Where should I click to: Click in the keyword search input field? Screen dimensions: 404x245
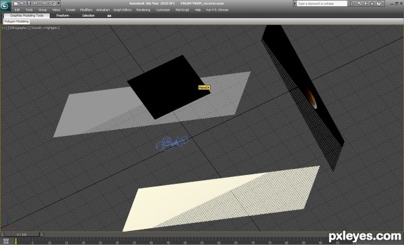[322, 3]
